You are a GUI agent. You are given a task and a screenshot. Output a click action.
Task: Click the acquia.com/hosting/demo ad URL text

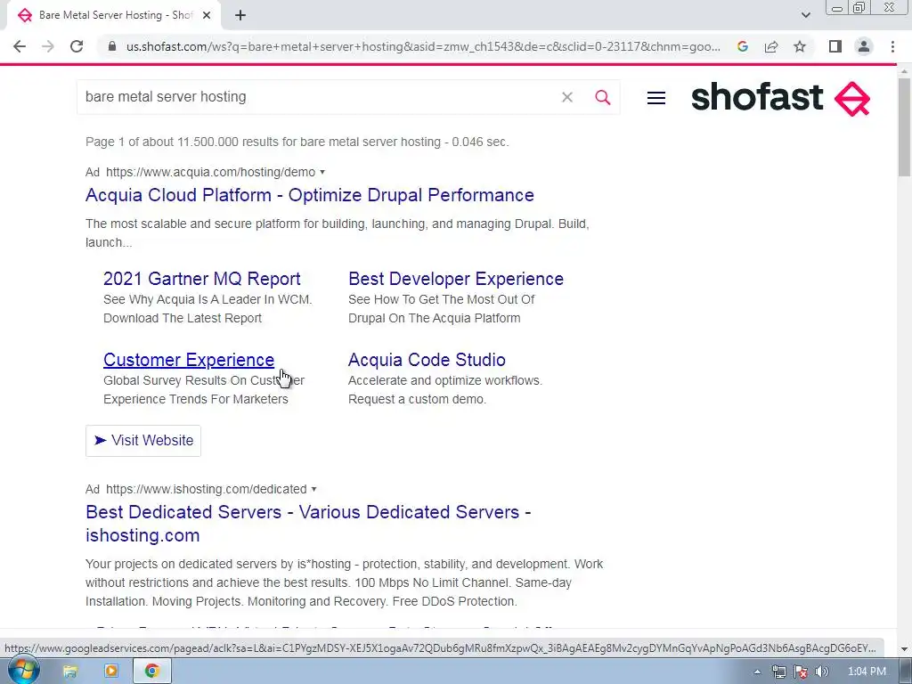(210, 172)
